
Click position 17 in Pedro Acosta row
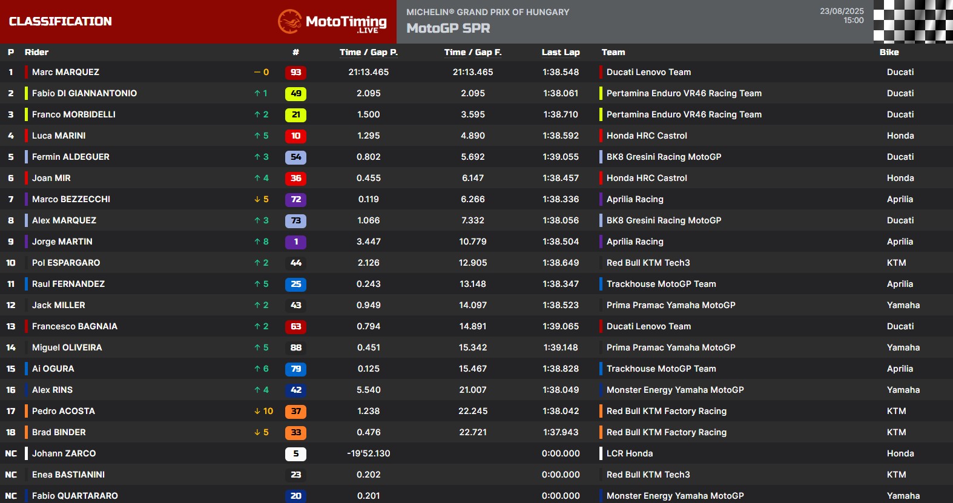pos(11,411)
